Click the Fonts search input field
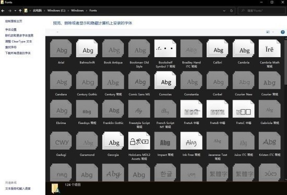 [x=261, y=10]
